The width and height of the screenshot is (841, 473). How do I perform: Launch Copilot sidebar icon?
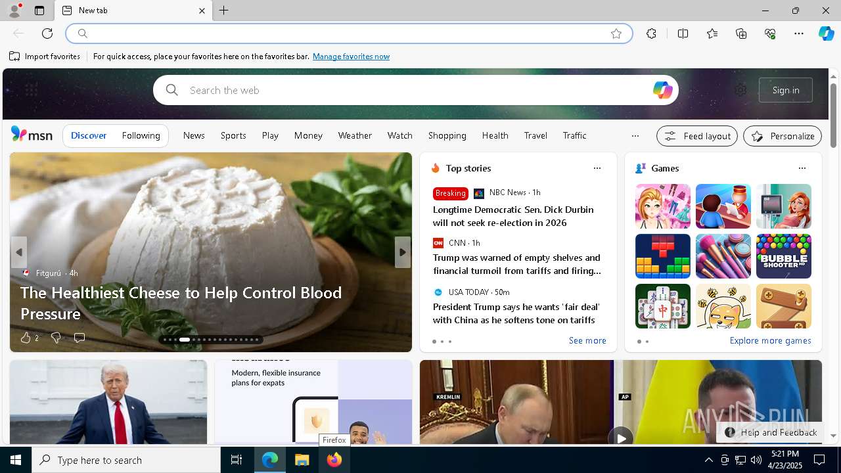click(826, 34)
